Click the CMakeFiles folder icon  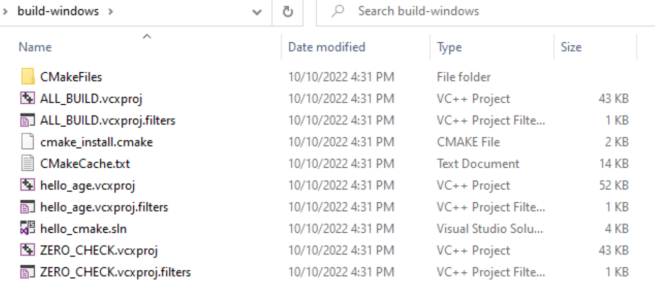(x=28, y=77)
